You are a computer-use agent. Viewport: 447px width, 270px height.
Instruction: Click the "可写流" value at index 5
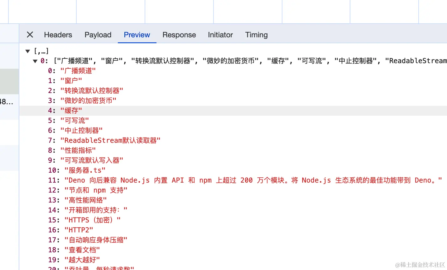[74, 120]
